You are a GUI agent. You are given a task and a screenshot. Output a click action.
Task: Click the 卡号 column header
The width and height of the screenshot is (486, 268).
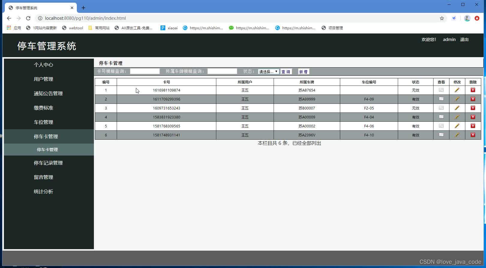pyautogui.click(x=166, y=82)
